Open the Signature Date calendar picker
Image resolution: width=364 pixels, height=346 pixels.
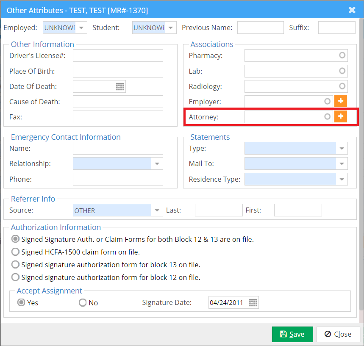click(253, 302)
